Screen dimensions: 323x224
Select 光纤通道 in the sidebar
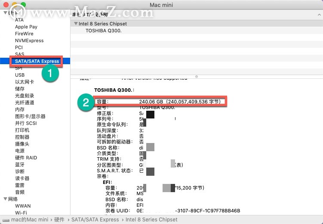tap(25, 103)
